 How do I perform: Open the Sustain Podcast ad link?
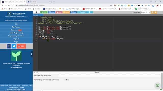(16, 64)
